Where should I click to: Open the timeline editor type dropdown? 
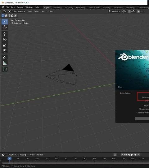pyautogui.click(x=4, y=155)
